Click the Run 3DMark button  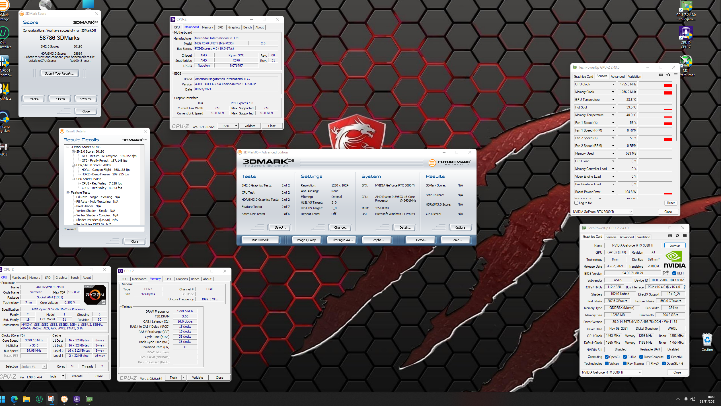(x=260, y=240)
